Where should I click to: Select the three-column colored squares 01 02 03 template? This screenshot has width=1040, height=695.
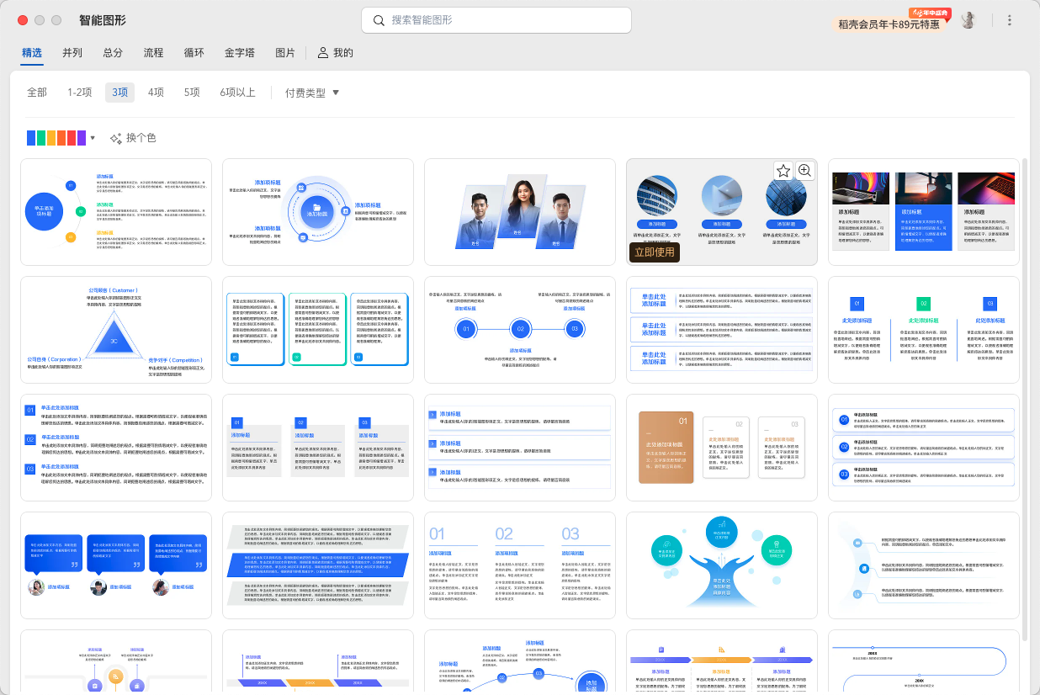(924, 330)
